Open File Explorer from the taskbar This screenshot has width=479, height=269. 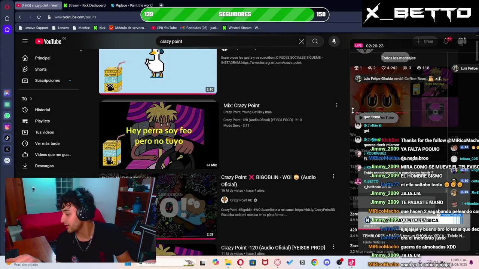tap(228, 263)
